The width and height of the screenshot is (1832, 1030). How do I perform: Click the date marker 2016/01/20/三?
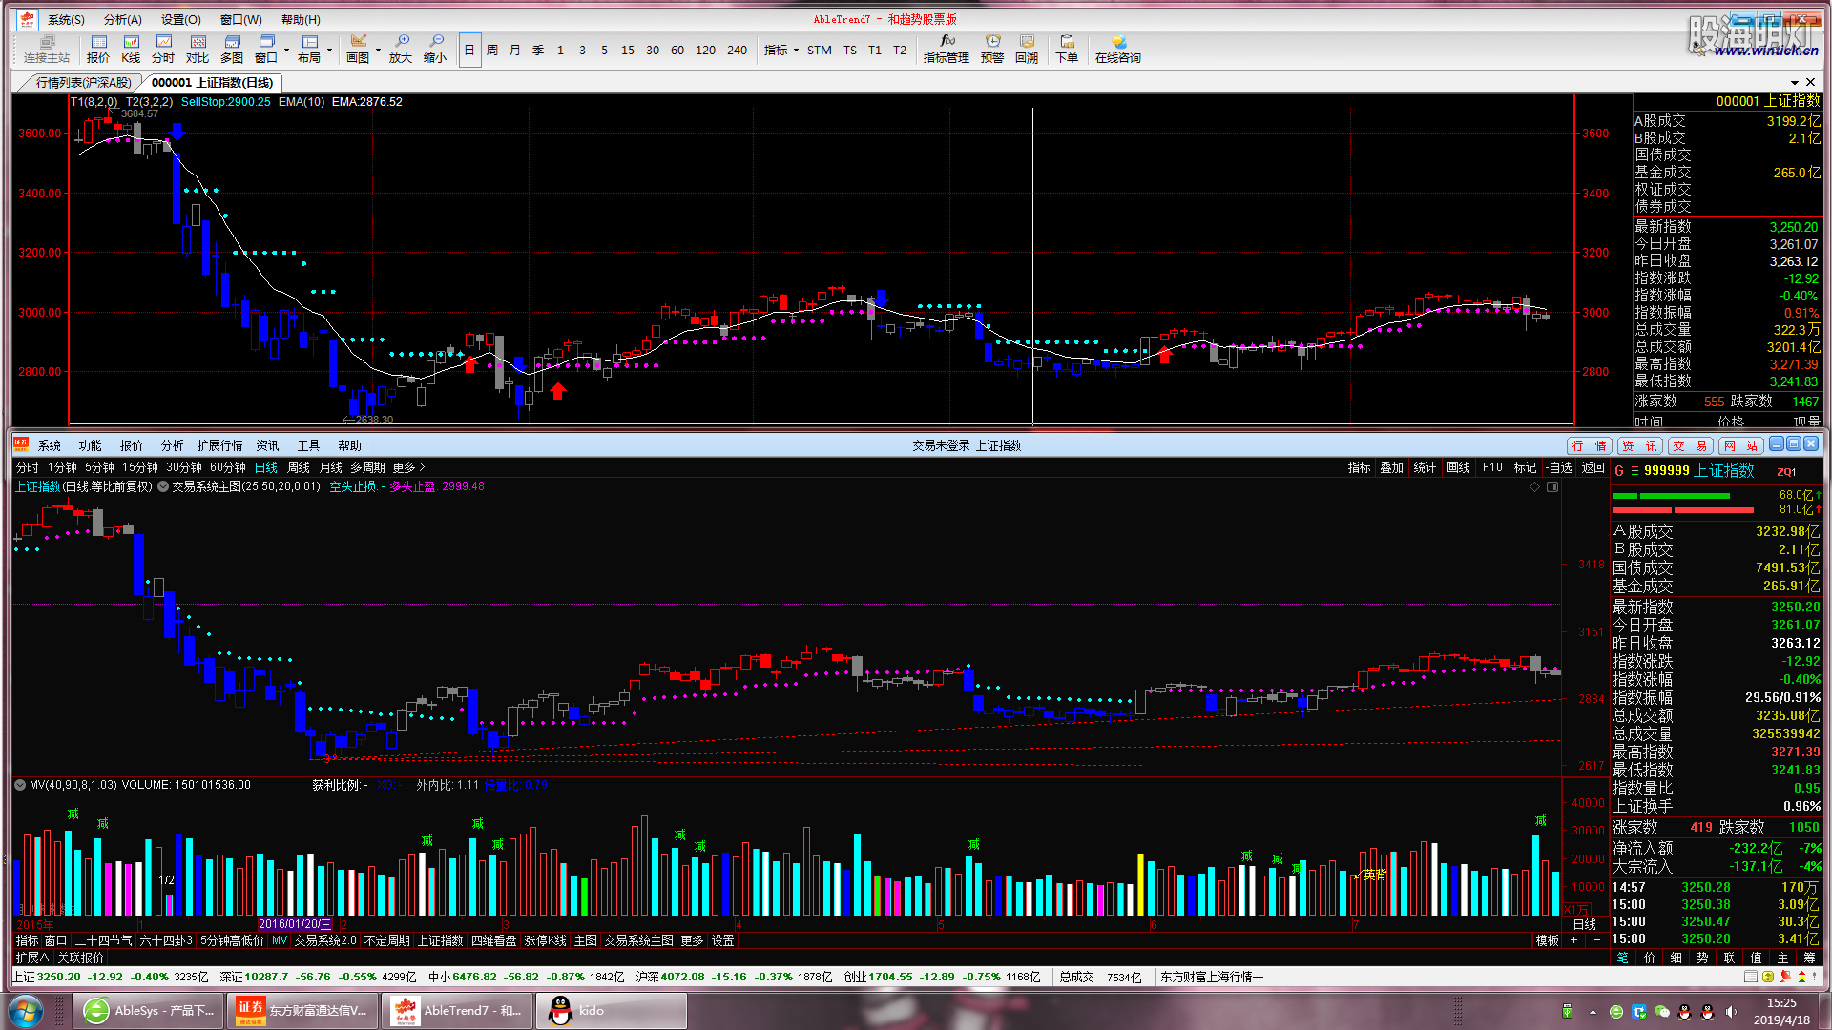[295, 924]
